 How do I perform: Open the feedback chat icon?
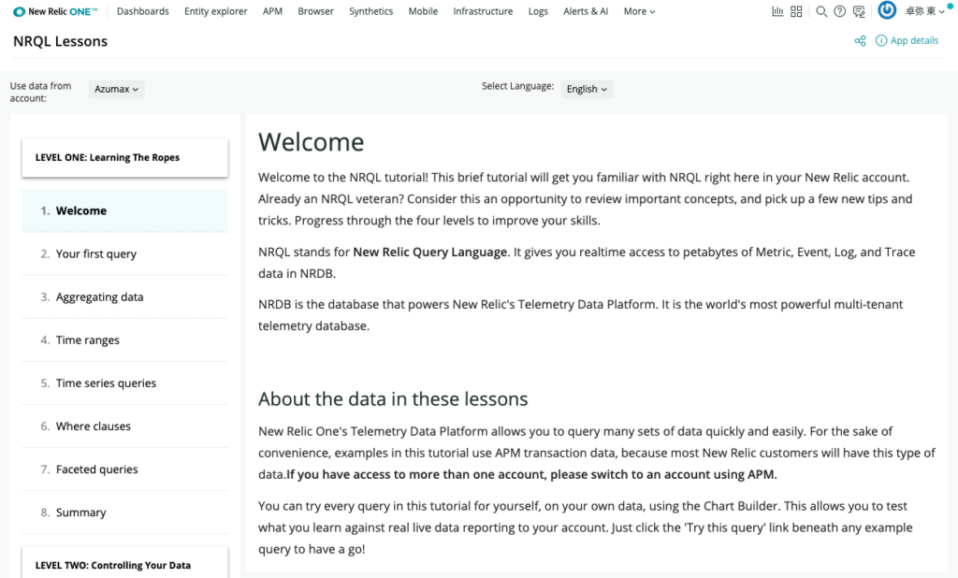pyautogui.click(x=859, y=11)
